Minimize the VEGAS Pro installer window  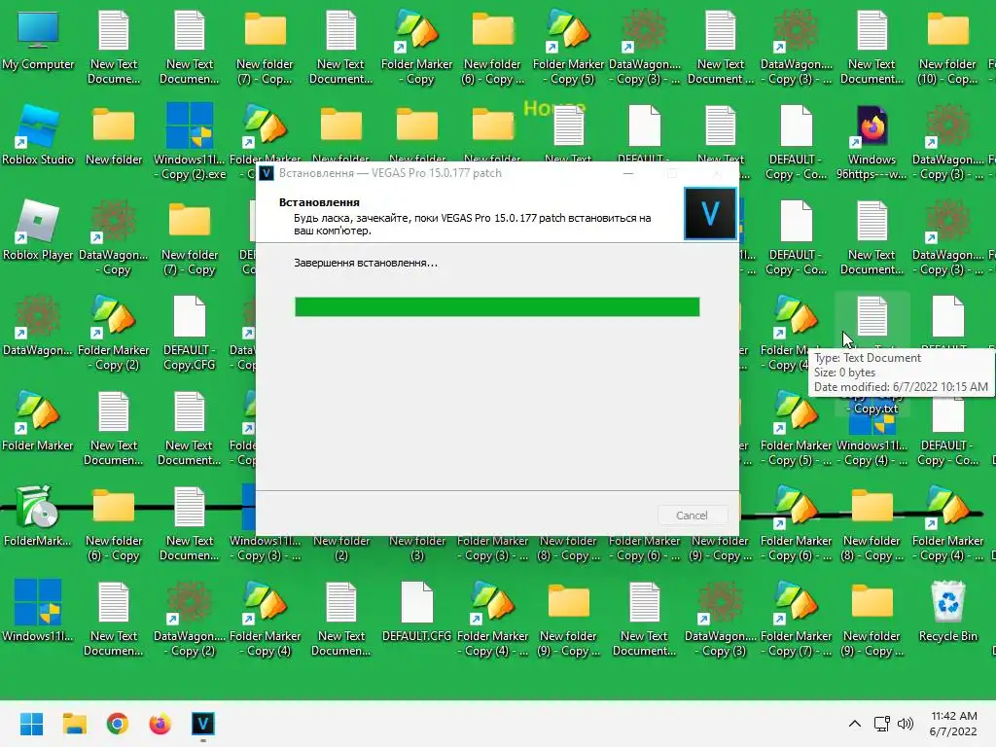pos(628,173)
